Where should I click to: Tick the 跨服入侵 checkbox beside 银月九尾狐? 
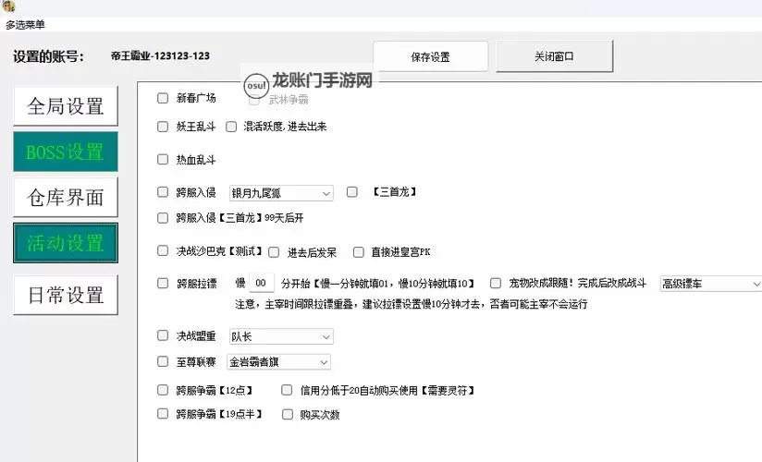(x=163, y=192)
